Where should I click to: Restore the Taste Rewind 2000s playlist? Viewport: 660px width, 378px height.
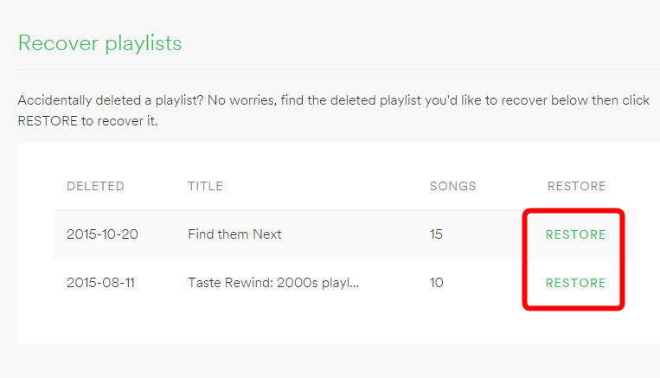575,283
